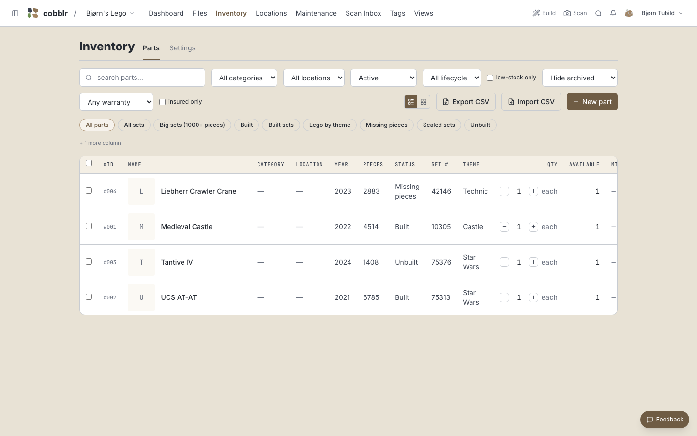Open the Hide archived dropdown
Image resolution: width=697 pixels, height=436 pixels.
pyautogui.click(x=580, y=78)
